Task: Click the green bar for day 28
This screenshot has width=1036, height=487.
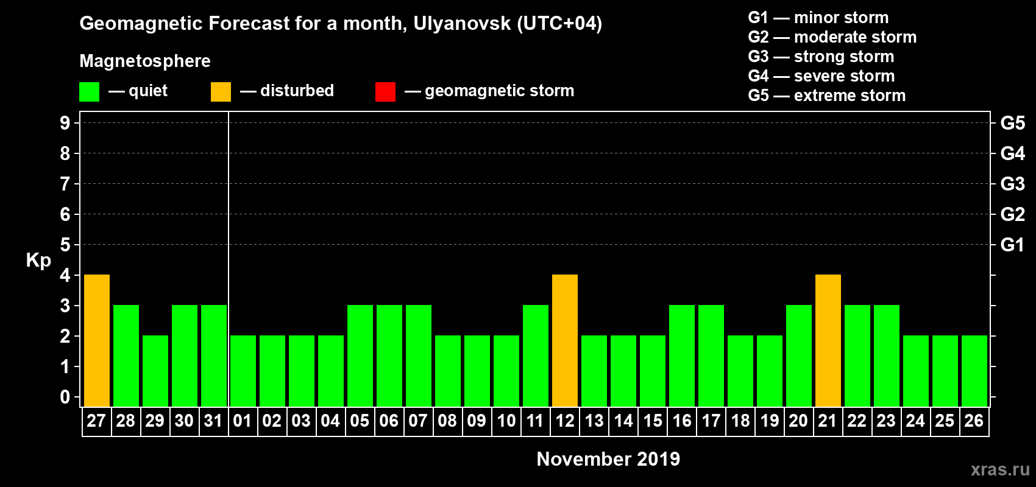Action: click(126, 356)
